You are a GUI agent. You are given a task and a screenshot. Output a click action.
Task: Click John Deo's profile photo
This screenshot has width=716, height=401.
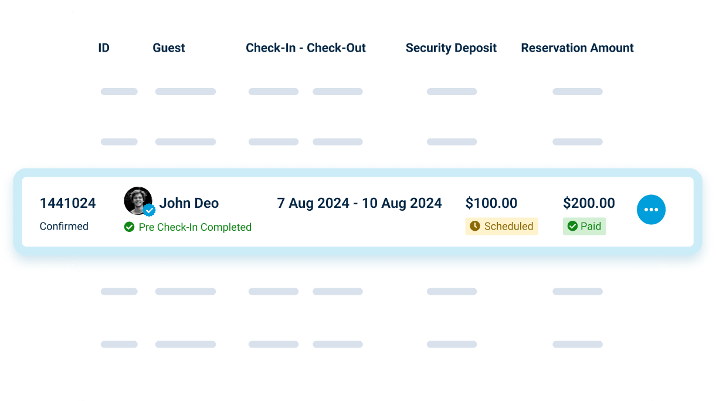138,201
